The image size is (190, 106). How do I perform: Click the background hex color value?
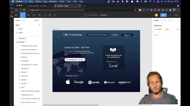tap(159, 29)
